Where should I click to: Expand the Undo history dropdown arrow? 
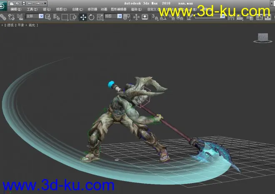pos(33,3)
